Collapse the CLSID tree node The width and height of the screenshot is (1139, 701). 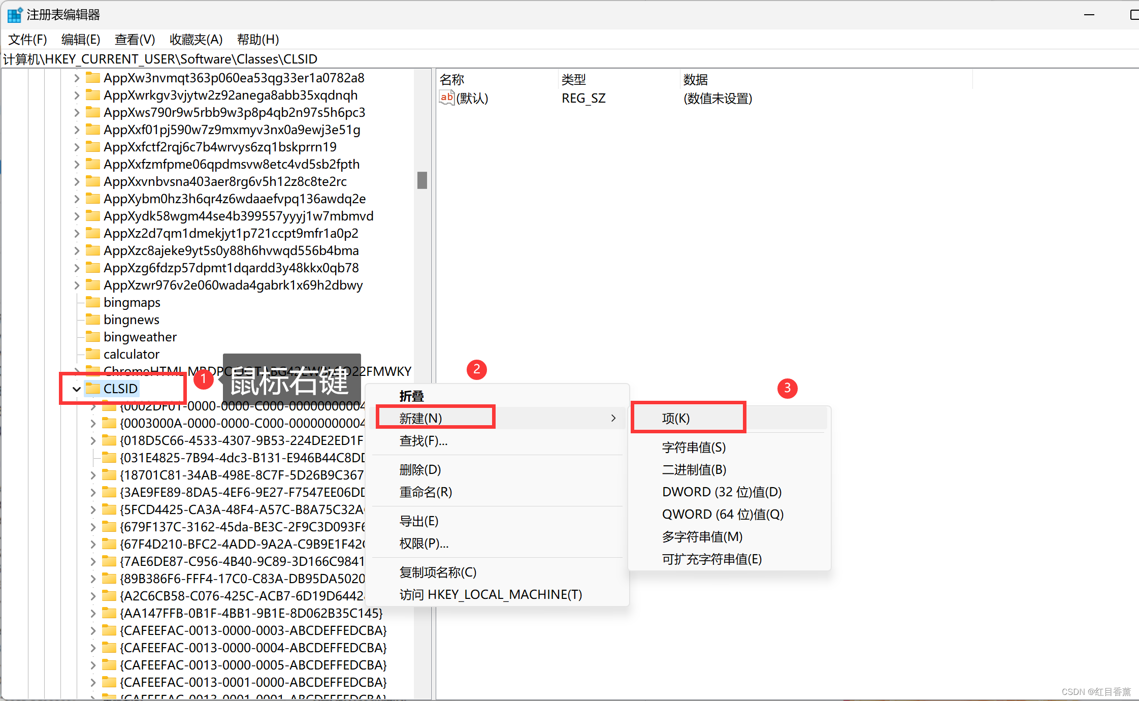pyautogui.click(x=77, y=389)
